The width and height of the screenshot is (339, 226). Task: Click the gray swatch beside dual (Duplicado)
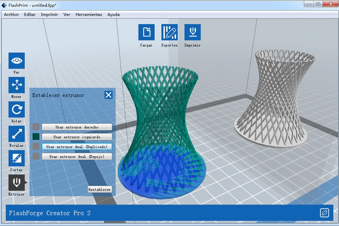(x=36, y=146)
